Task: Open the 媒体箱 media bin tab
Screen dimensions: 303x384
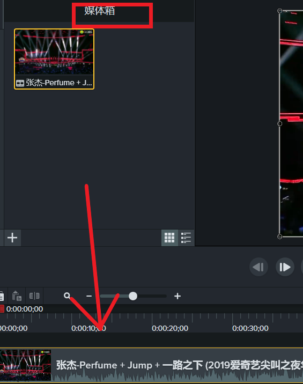Action: (x=99, y=11)
